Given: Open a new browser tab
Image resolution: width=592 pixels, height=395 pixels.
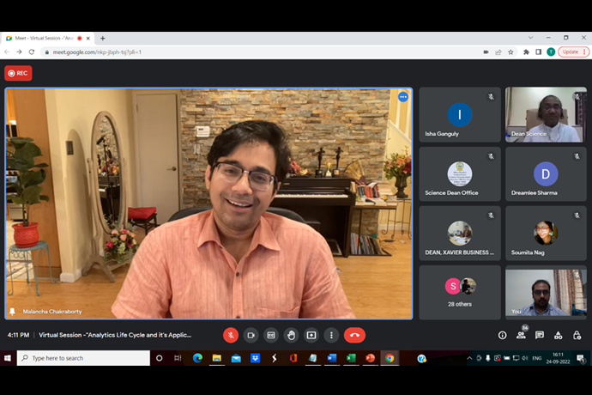Looking at the screenshot, I should tap(103, 38).
